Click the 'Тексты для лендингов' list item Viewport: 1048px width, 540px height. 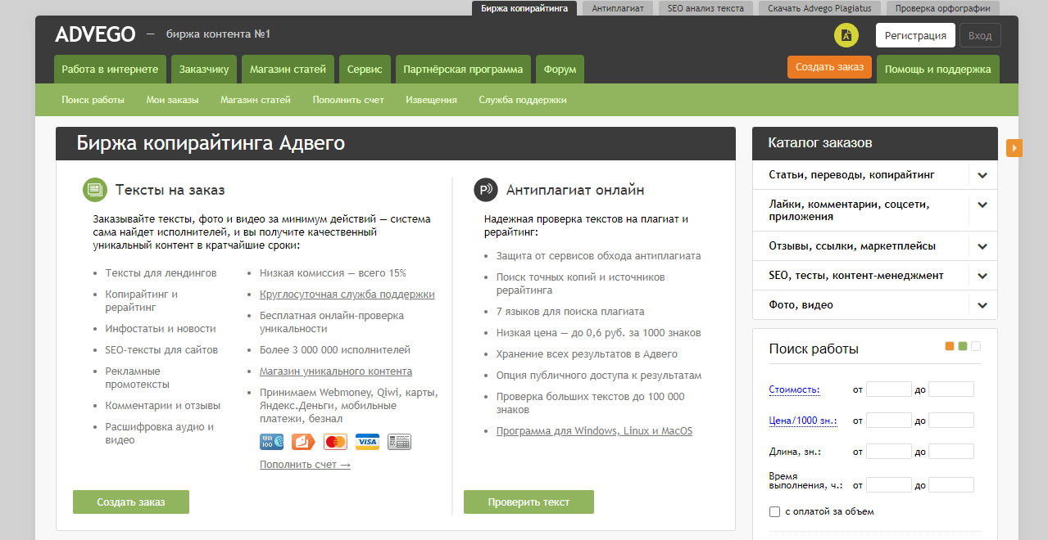tap(161, 273)
